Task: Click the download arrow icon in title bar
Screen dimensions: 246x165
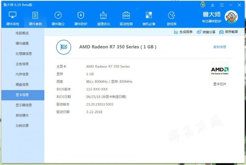Action: click(213, 5)
